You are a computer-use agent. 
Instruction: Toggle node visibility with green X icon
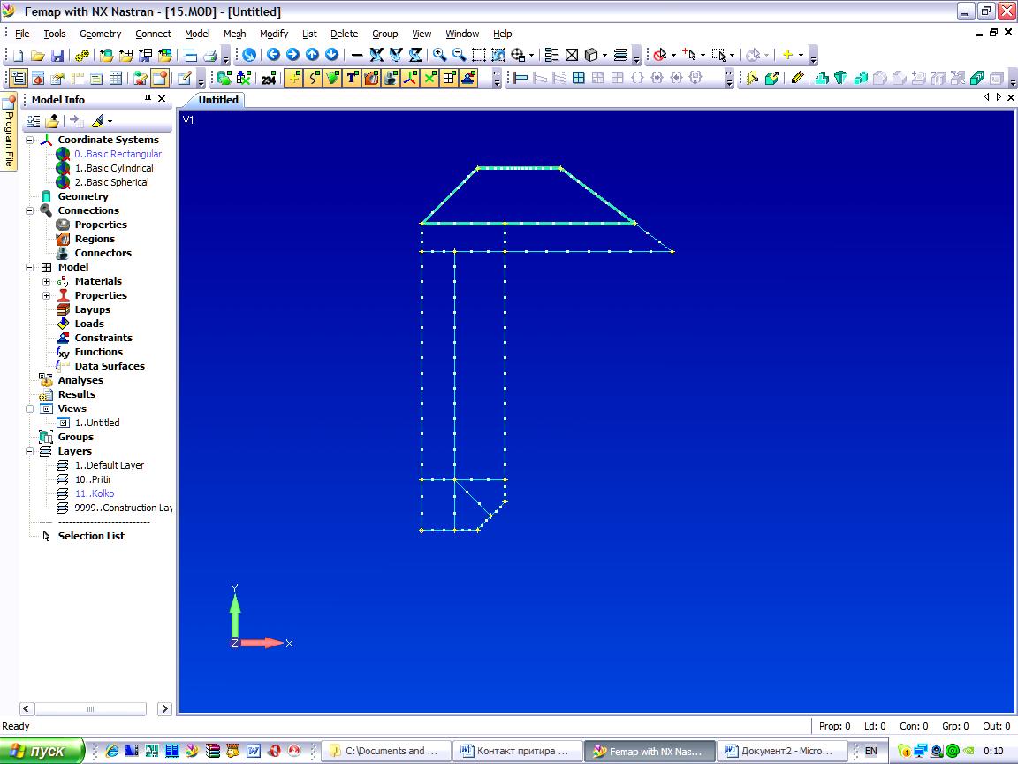(429, 78)
